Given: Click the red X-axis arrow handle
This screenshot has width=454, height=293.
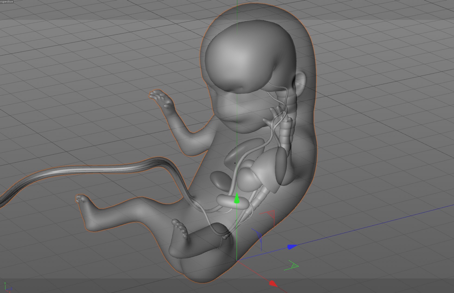Looking at the screenshot, I should 273,284.
